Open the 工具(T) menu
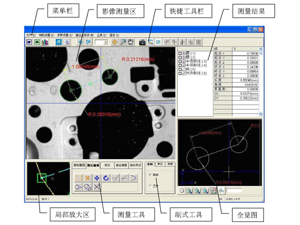 click(101, 35)
